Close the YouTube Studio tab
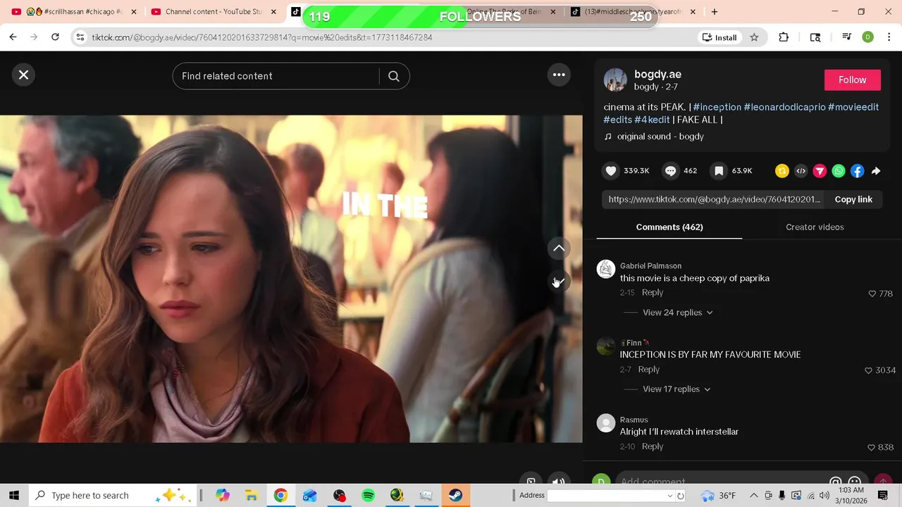902x507 pixels. [x=273, y=12]
